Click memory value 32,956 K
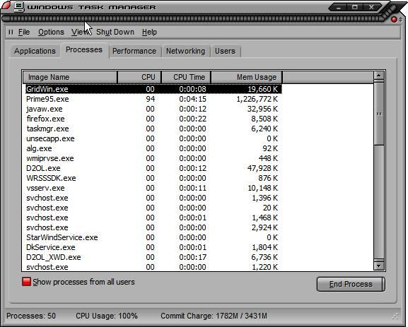Screen dimensions: 408x327 (x=262, y=109)
